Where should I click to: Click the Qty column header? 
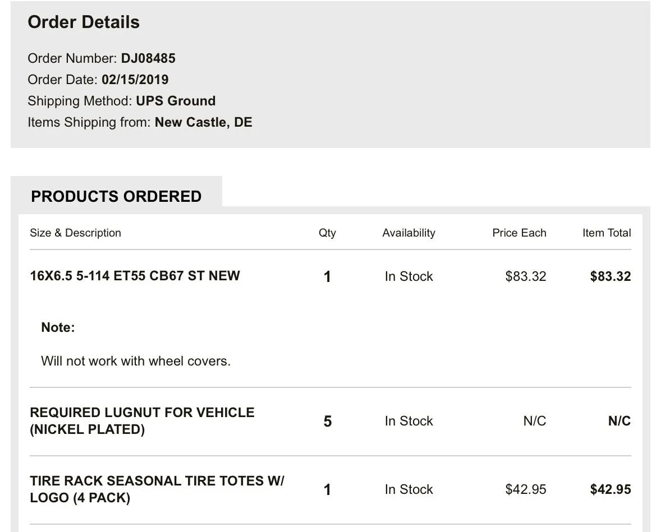(x=327, y=233)
